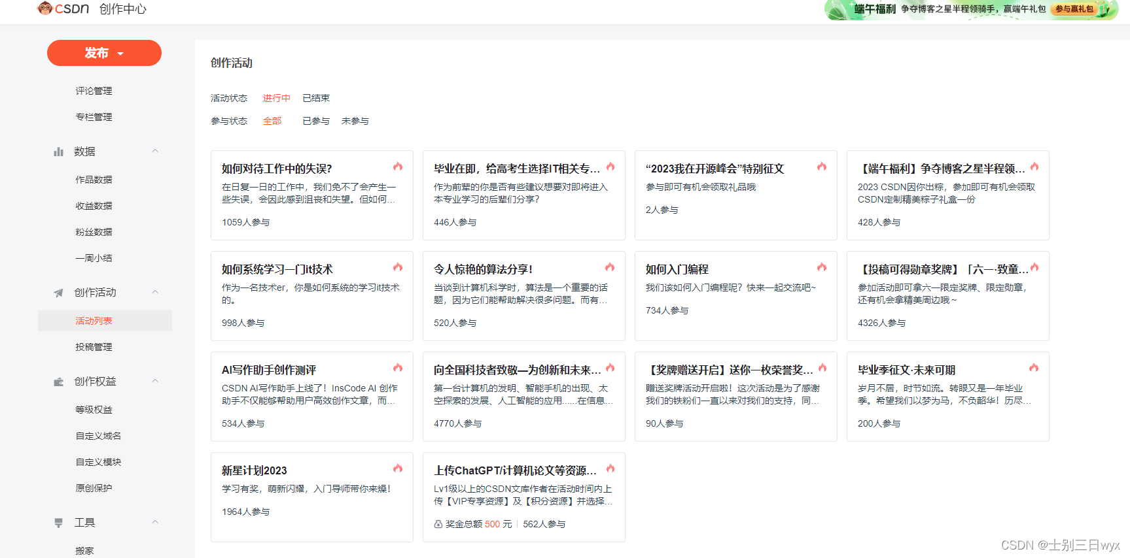The height and width of the screenshot is (558, 1130).
Task: Collapse the 工具 sidebar section
Action: click(x=155, y=522)
